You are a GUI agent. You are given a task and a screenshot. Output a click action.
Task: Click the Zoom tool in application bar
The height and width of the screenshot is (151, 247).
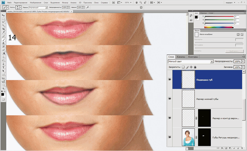pyautogui.click(x=141, y=2)
